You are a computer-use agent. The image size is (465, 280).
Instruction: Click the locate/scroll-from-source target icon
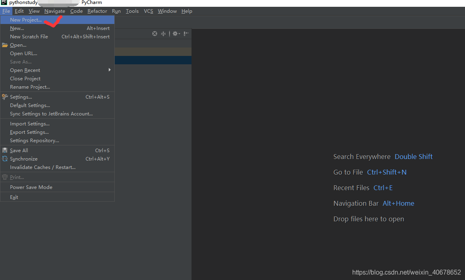(x=154, y=34)
